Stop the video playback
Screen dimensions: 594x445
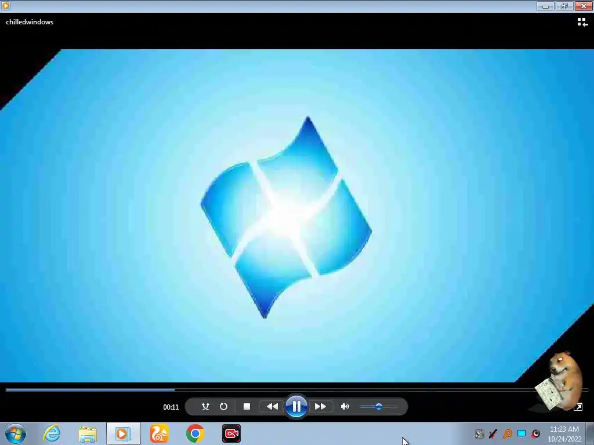click(247, 406)
